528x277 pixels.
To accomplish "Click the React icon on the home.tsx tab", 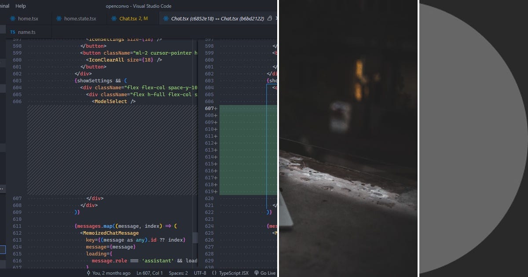I will pyautogui.click(x=12, y=18).
